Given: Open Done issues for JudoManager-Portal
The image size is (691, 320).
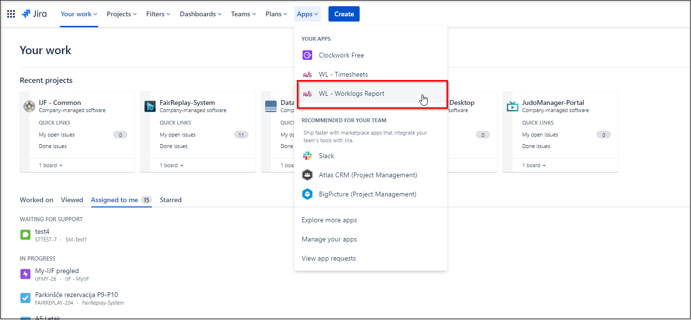Looking at the screenshot, I should click(x=536, y=146).
